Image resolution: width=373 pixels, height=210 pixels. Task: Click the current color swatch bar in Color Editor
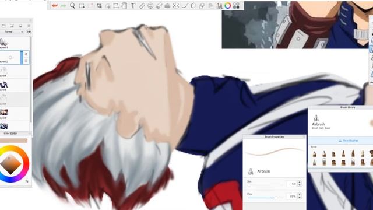[x=13, y=141]
